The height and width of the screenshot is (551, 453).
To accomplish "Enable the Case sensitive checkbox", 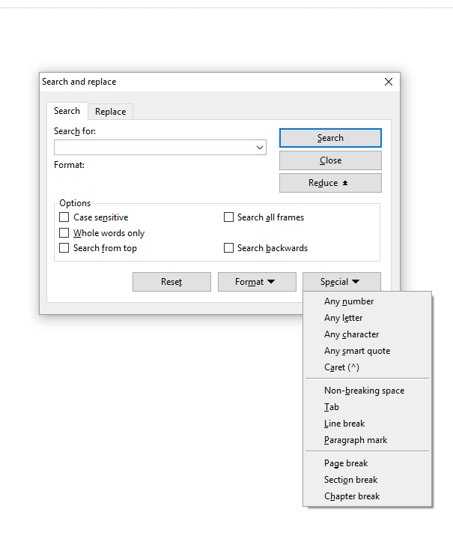I will click(x=64, y=217).
